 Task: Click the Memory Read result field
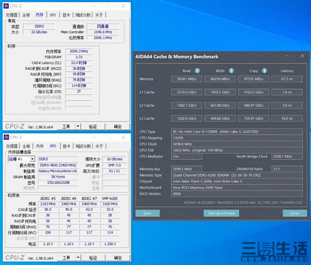point(186,79)
